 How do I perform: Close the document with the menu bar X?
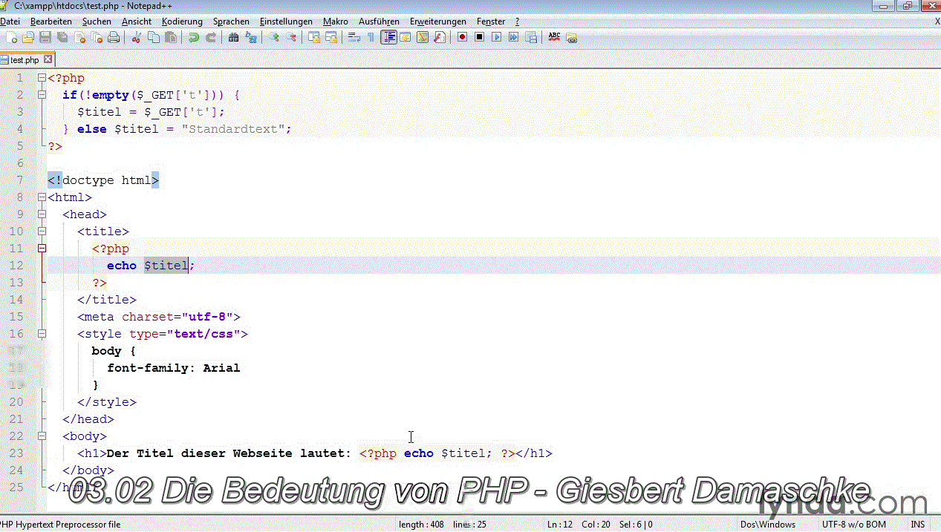click(937, 22)
